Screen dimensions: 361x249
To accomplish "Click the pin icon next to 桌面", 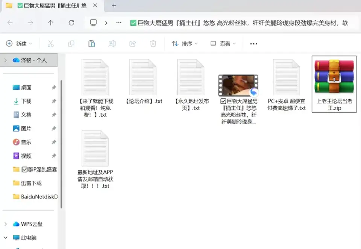I will click(x=54, y=88).
